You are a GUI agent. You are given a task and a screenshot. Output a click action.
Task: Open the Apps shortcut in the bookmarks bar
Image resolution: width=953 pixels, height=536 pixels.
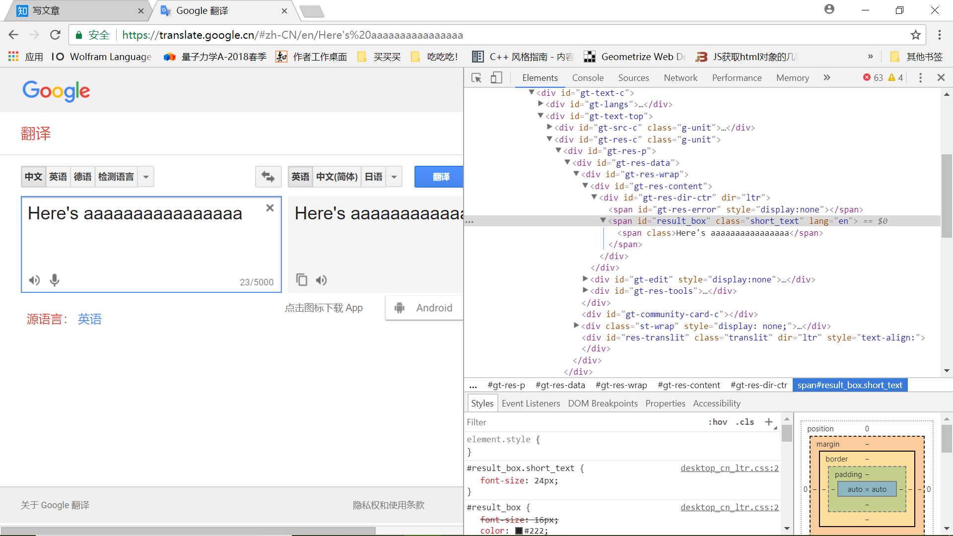(26, 57)
